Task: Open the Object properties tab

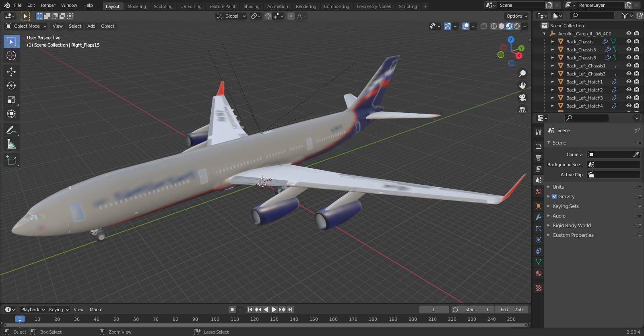Action: click(x=539, y=206)
